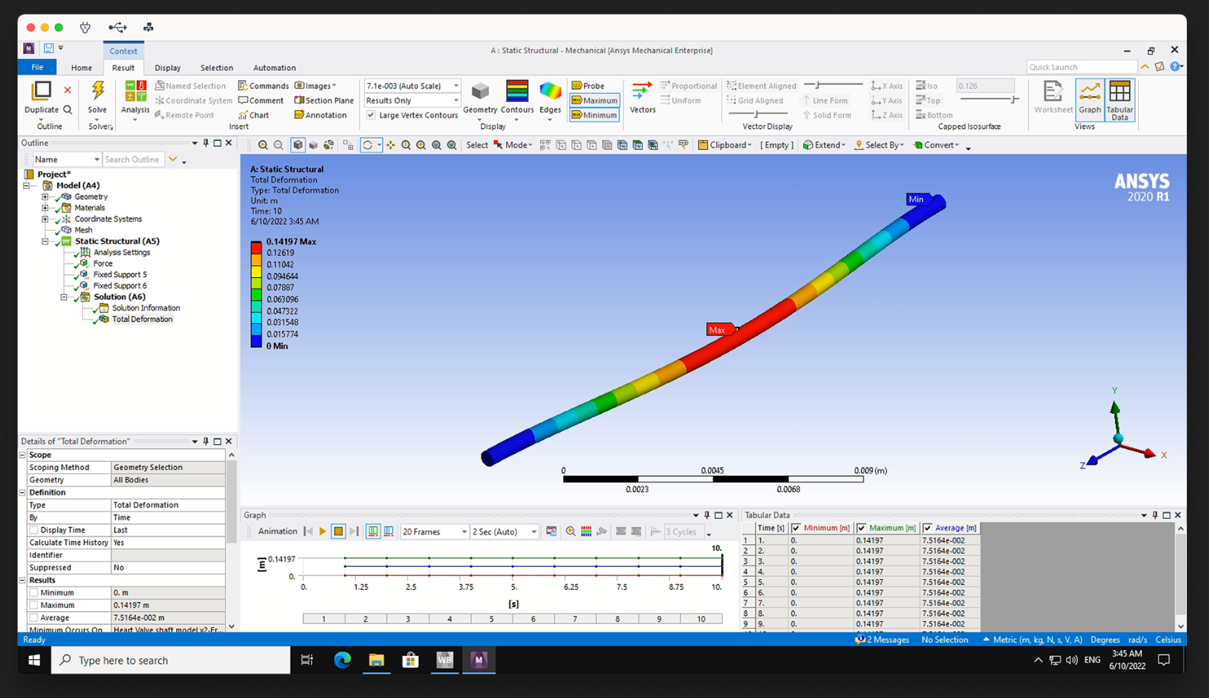
Task: Click the Windows Start button
Action: (x=34, y=660)
